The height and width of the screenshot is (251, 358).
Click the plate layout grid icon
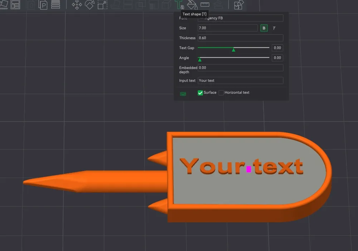coord(15,5)
